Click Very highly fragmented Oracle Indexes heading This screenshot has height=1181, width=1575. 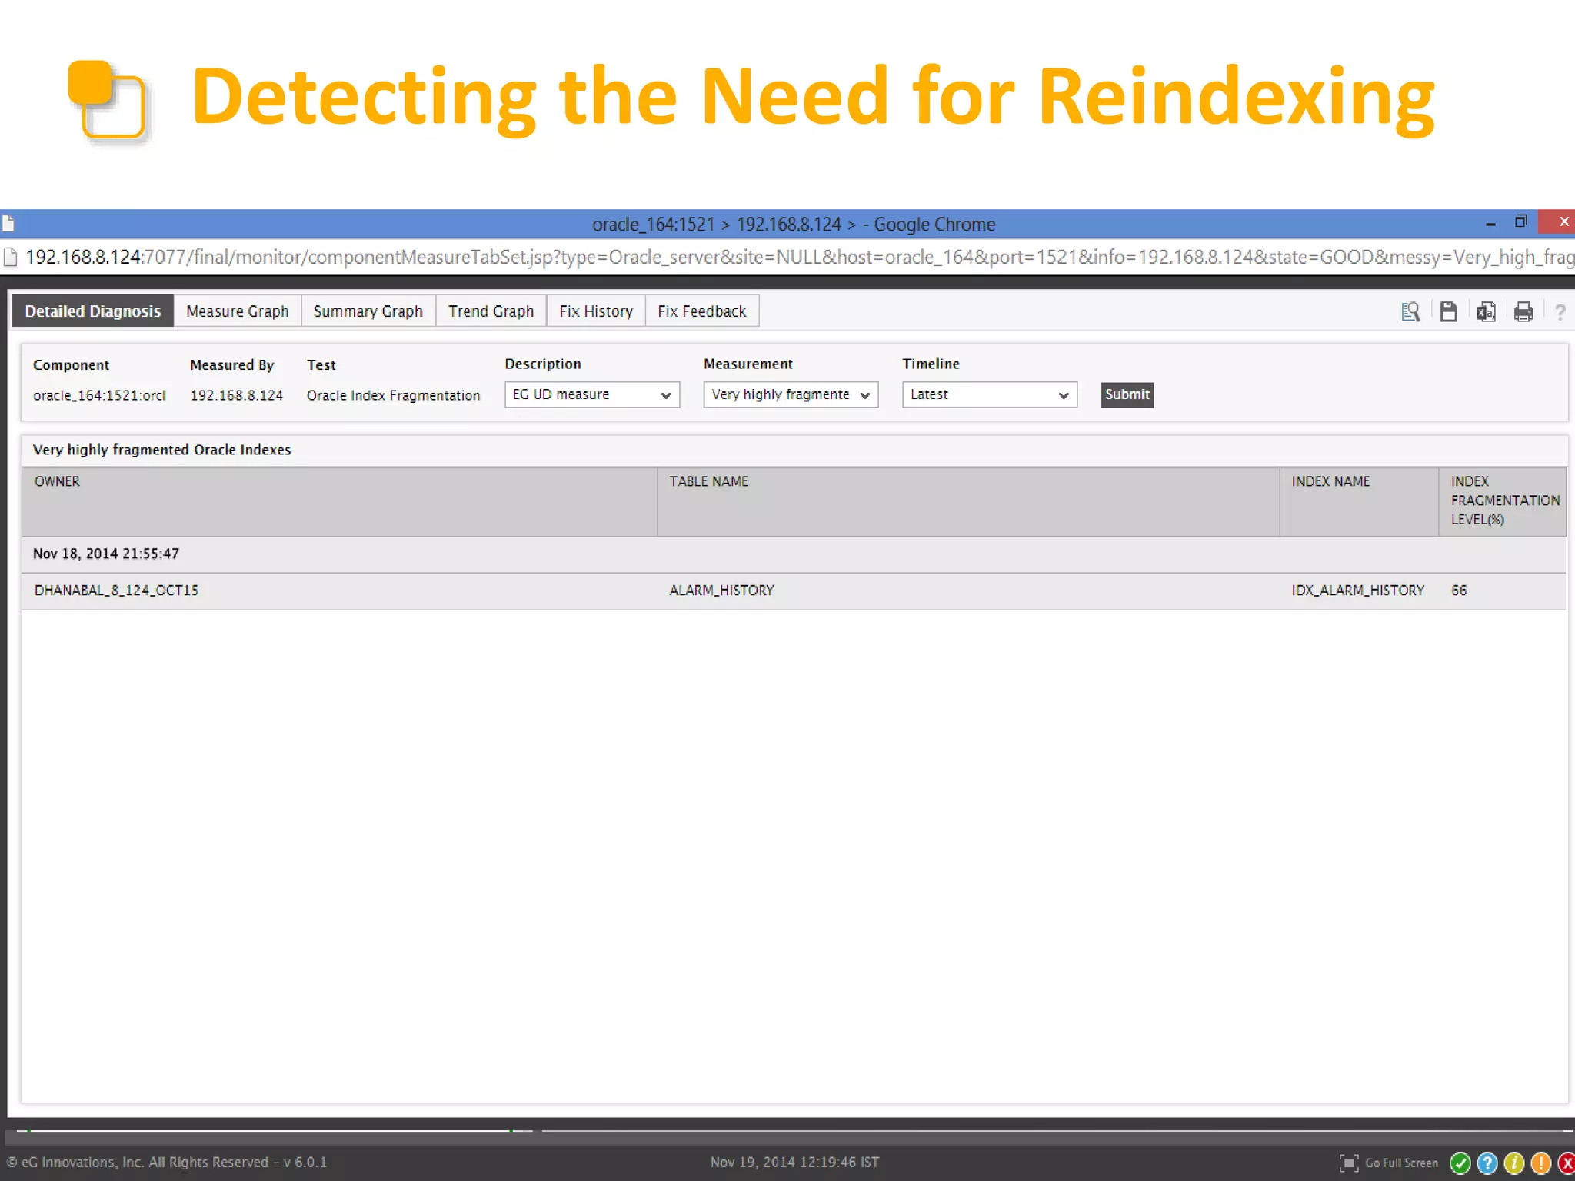[x=161, y=450]
